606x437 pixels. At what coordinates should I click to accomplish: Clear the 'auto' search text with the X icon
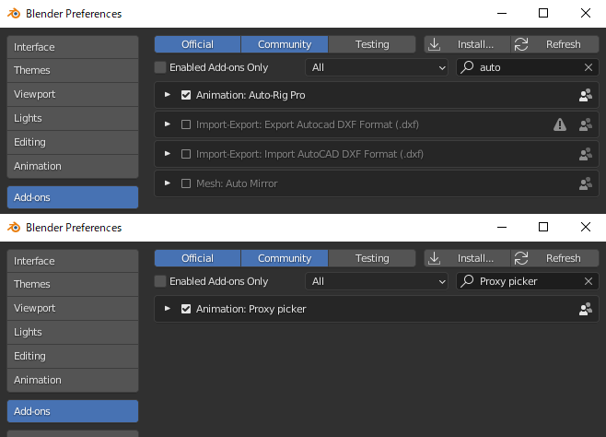click(x=589, y=67)
